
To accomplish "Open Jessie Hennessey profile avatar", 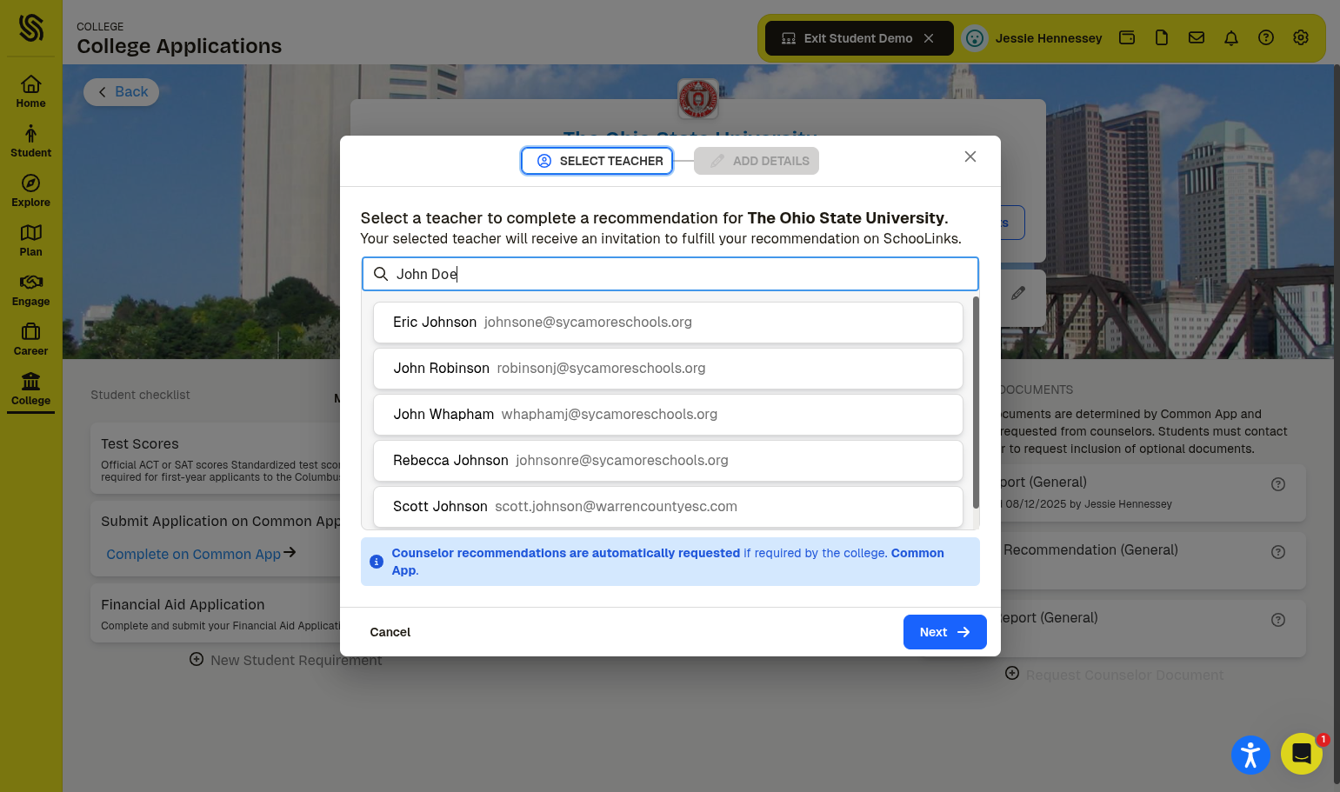I will click(975, 38).
